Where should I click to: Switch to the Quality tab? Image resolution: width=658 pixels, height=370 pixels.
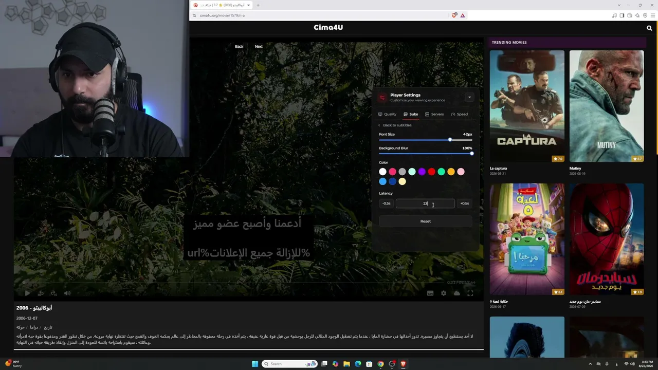click(x=387, y=114)
